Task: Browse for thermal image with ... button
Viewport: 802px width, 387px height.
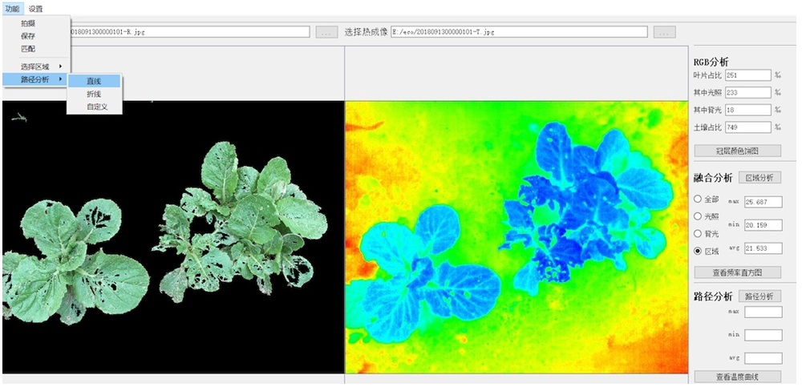Action: tap(664, 32)
